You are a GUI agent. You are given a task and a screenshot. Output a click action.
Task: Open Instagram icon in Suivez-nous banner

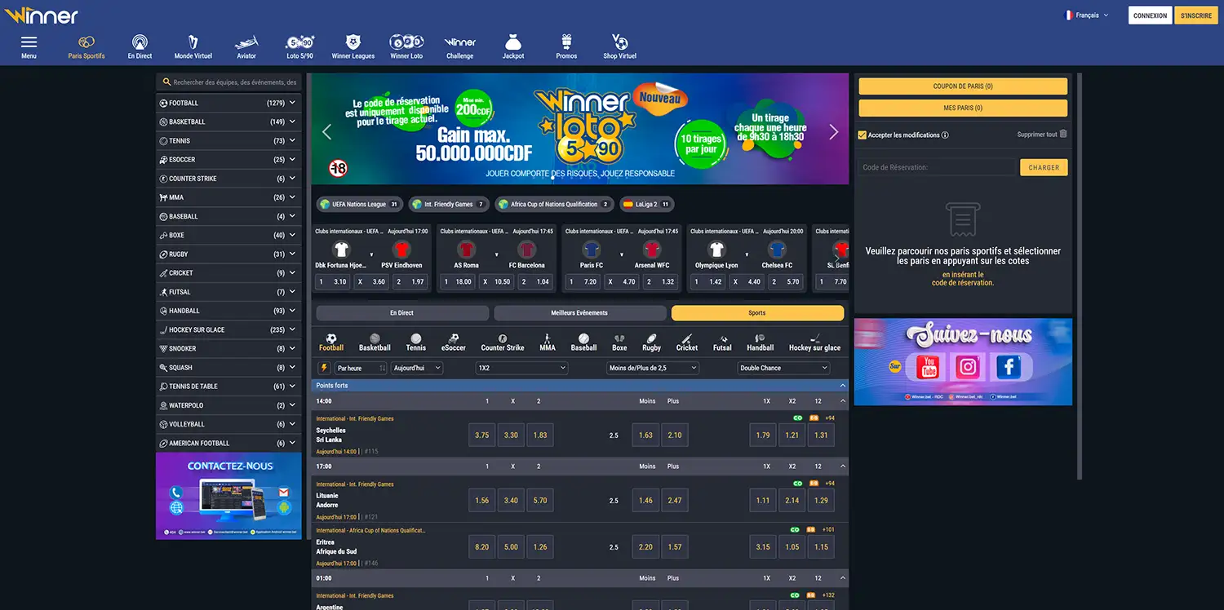click(969, 367)
